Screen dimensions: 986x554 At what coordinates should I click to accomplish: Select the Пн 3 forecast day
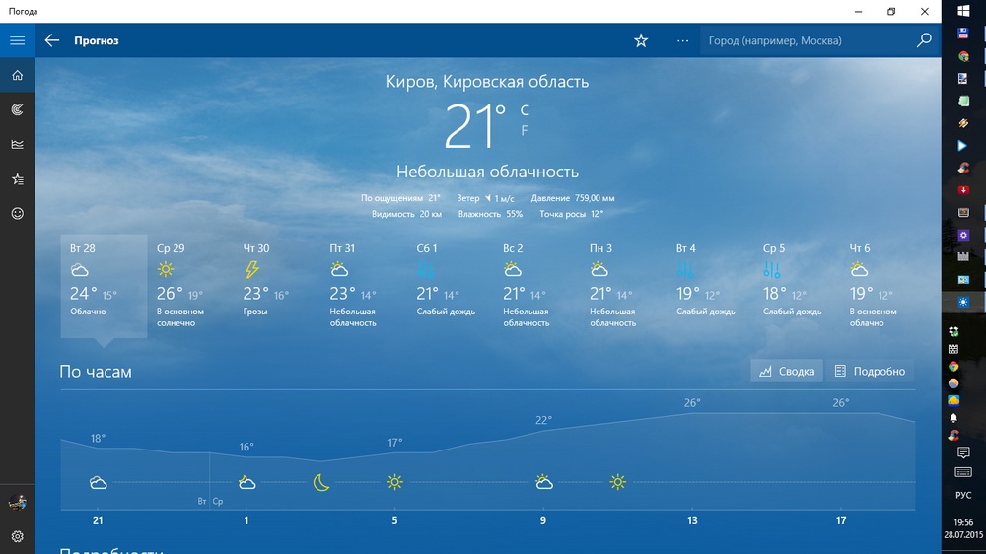[624, 286]
